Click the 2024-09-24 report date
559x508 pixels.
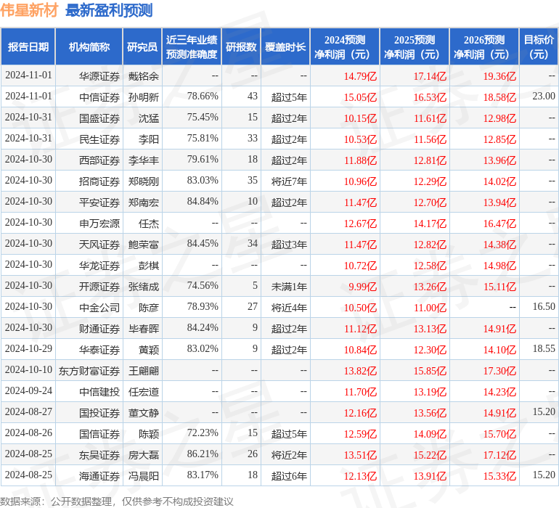tap(28, 390)
